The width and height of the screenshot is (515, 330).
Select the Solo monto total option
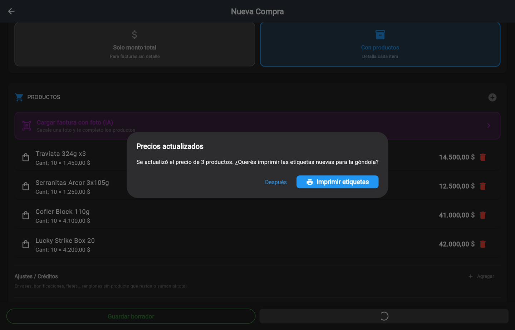134,44
